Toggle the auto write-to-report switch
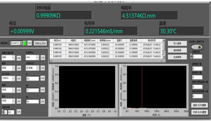 pos(197,47)
